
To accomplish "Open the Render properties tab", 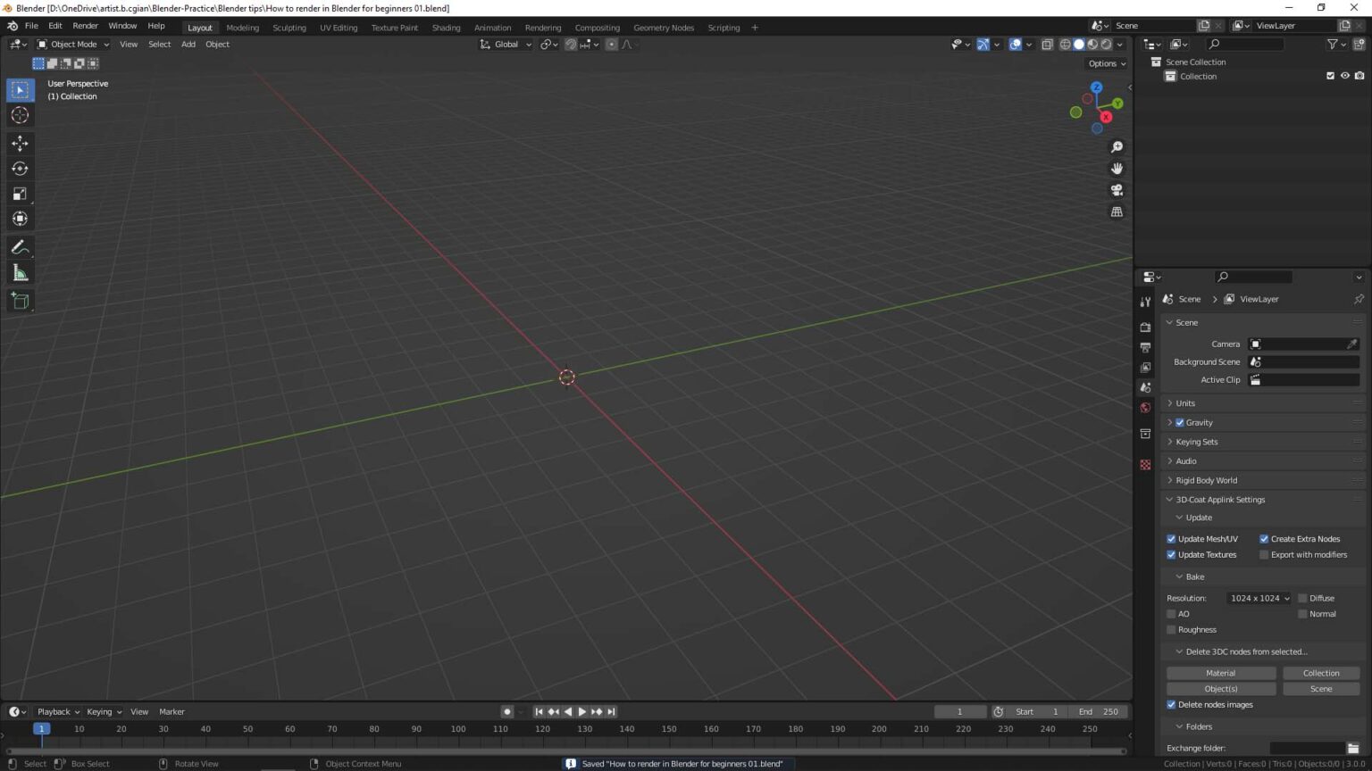I will click(1145, 327).
